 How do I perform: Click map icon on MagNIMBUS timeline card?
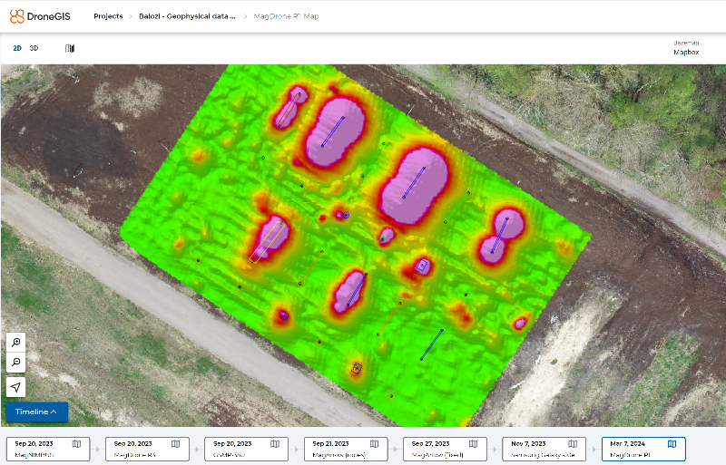(x=77, y=444)
